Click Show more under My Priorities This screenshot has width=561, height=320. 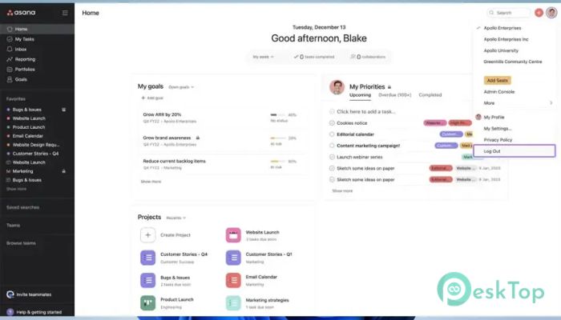click(342, 190)
